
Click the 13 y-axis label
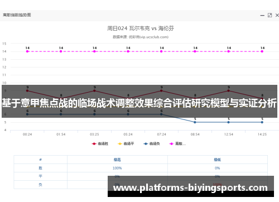click(4, 60)
